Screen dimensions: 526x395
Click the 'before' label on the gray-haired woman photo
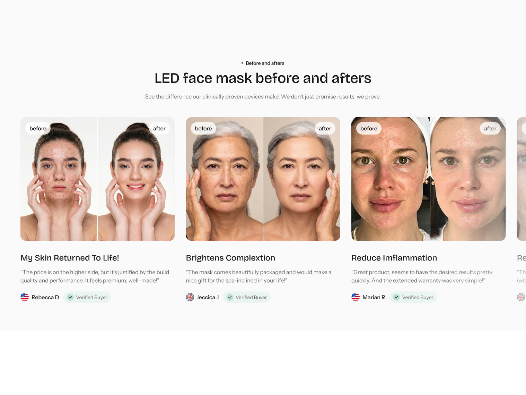click(203, 128)
